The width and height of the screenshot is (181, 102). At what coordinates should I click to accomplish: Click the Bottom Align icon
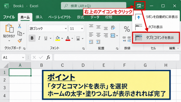point(106,28)
